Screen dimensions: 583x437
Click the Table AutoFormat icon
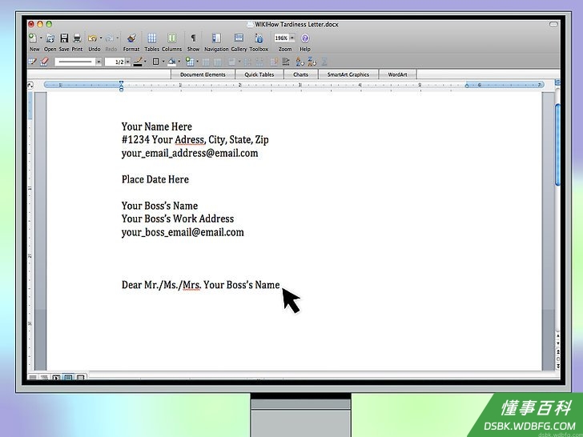coord(274,62)
